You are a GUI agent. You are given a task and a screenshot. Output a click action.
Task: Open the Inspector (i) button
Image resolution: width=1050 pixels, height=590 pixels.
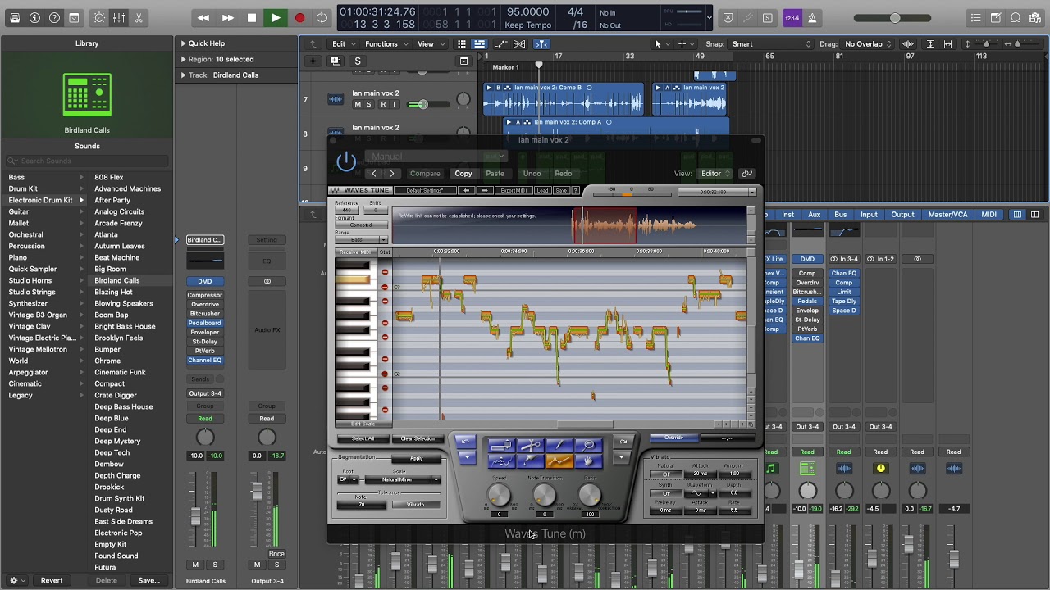(34, 18)
